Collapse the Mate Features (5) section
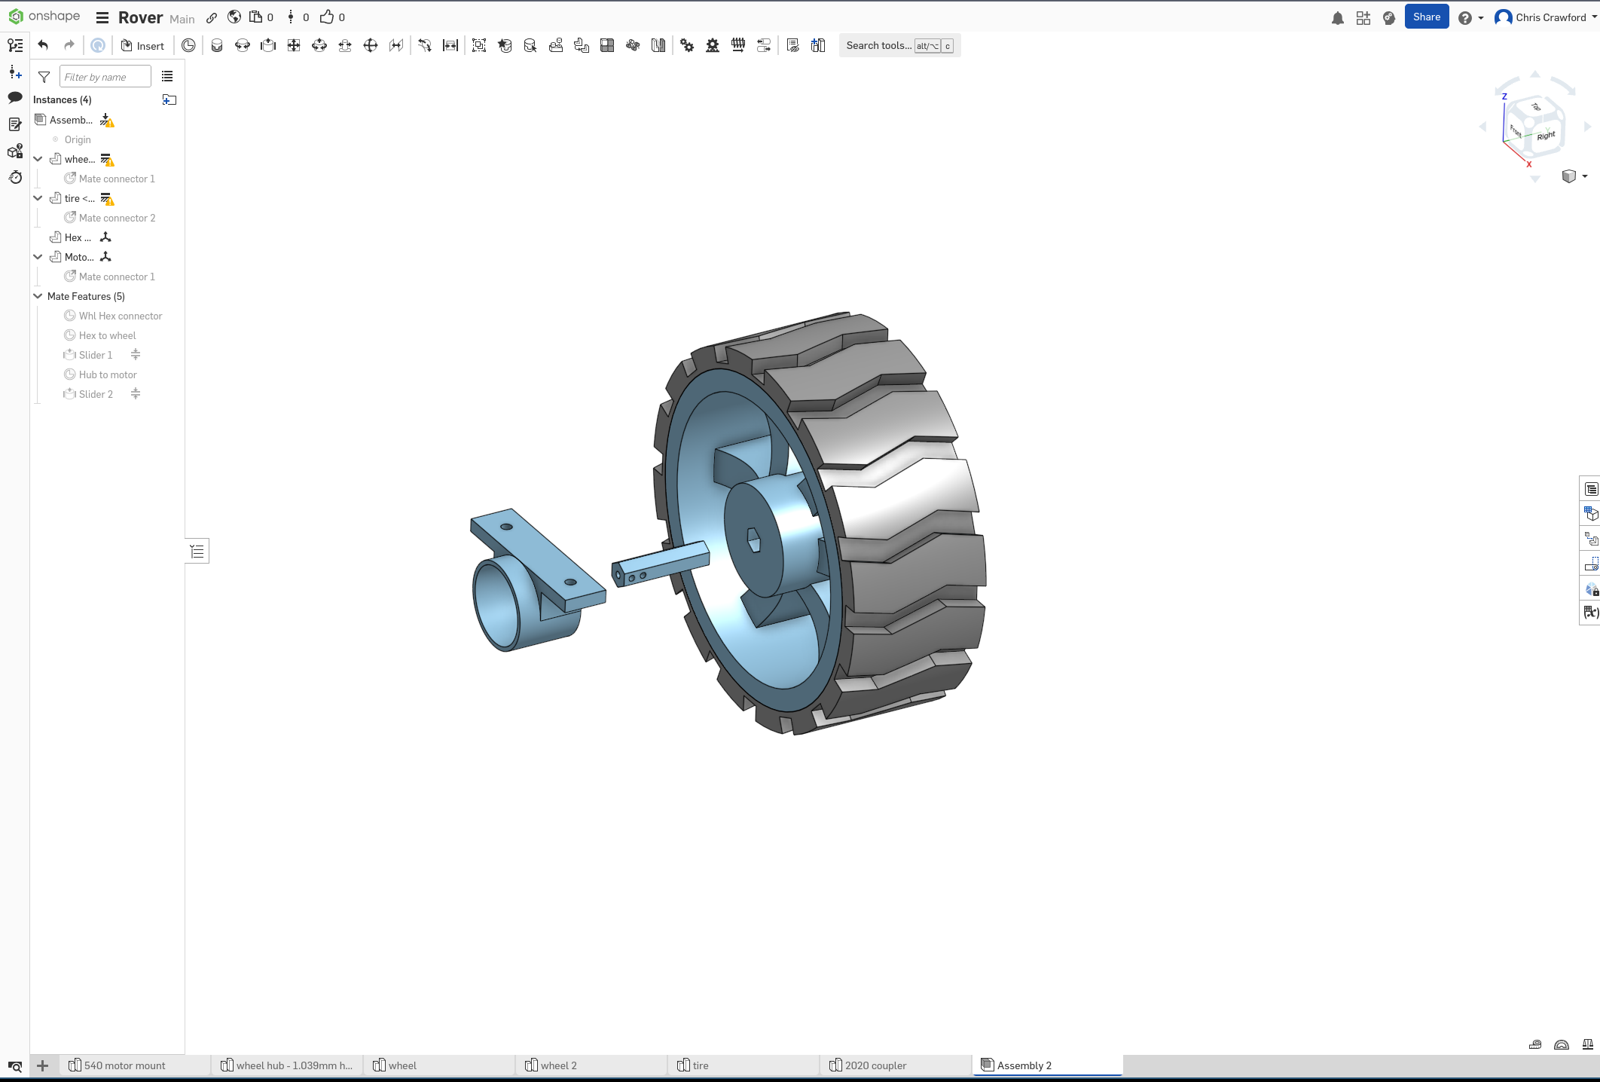This screenshot has width=1600, height=1082. 38,296
